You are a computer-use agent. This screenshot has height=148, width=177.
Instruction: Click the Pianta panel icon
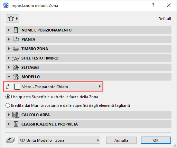coord(16,39)
